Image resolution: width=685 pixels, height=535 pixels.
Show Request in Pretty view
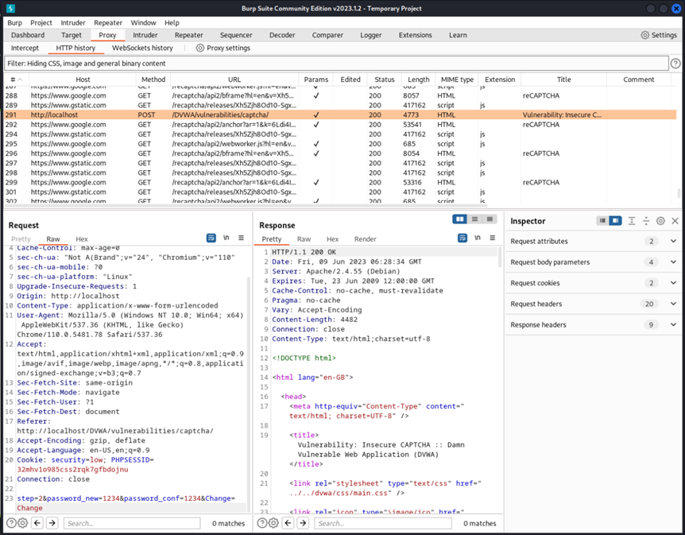pyautogui.click(x=21, y=239)
